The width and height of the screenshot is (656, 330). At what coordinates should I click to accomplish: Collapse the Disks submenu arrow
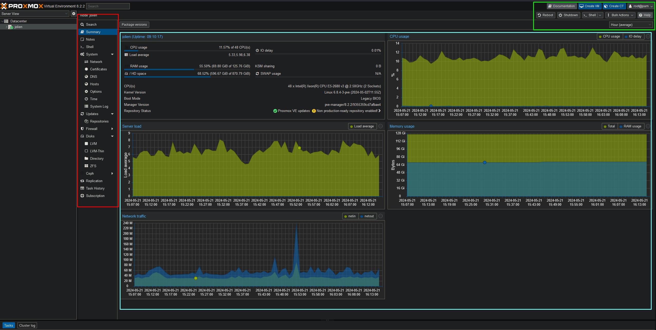pyautogui.click(x=112, y=136)
